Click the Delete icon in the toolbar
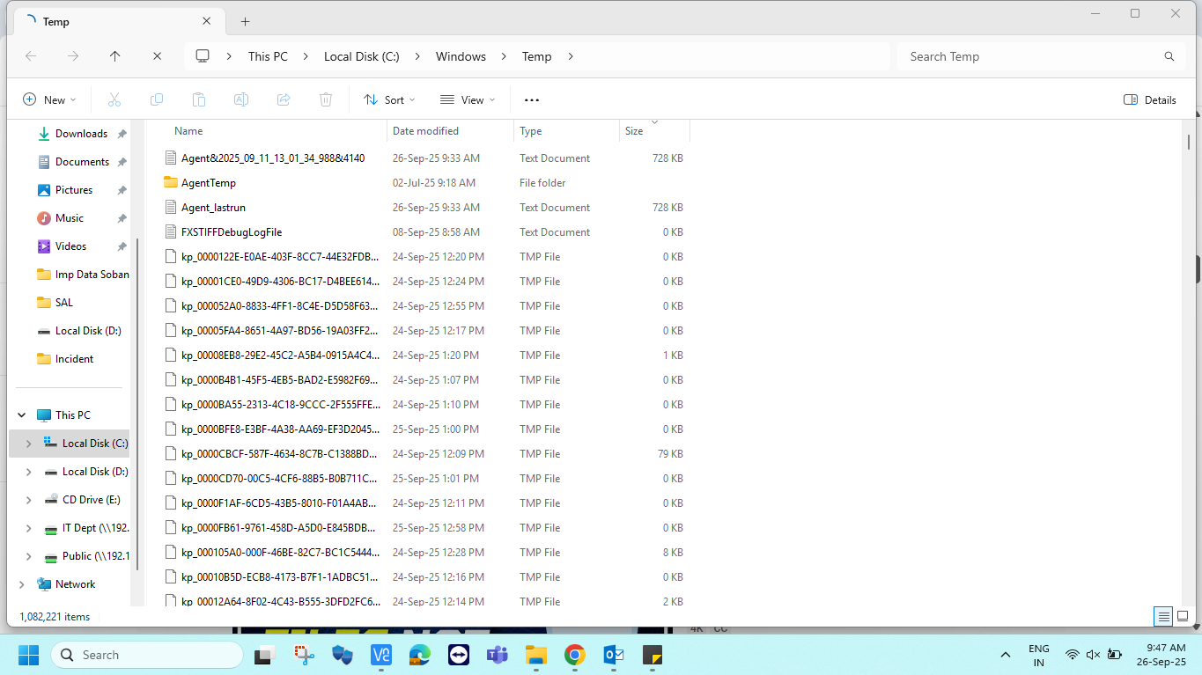Screen dimensions: 1202x675 tap(325, 99)
